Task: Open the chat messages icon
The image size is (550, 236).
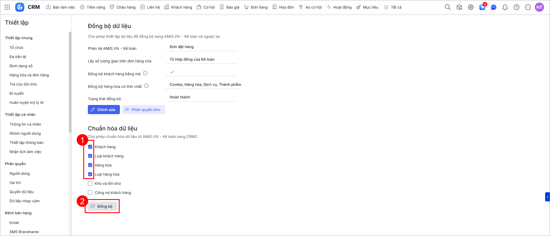Action: pos(493,7)
